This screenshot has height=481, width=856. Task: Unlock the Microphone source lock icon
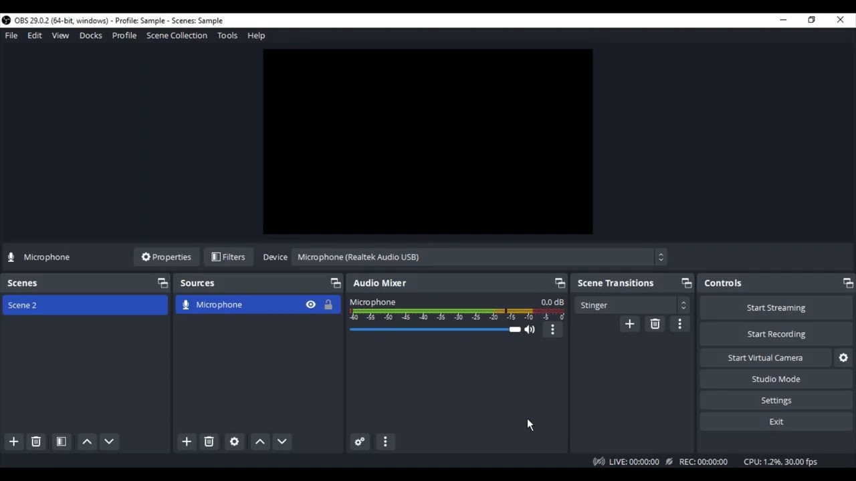(328, 305)
